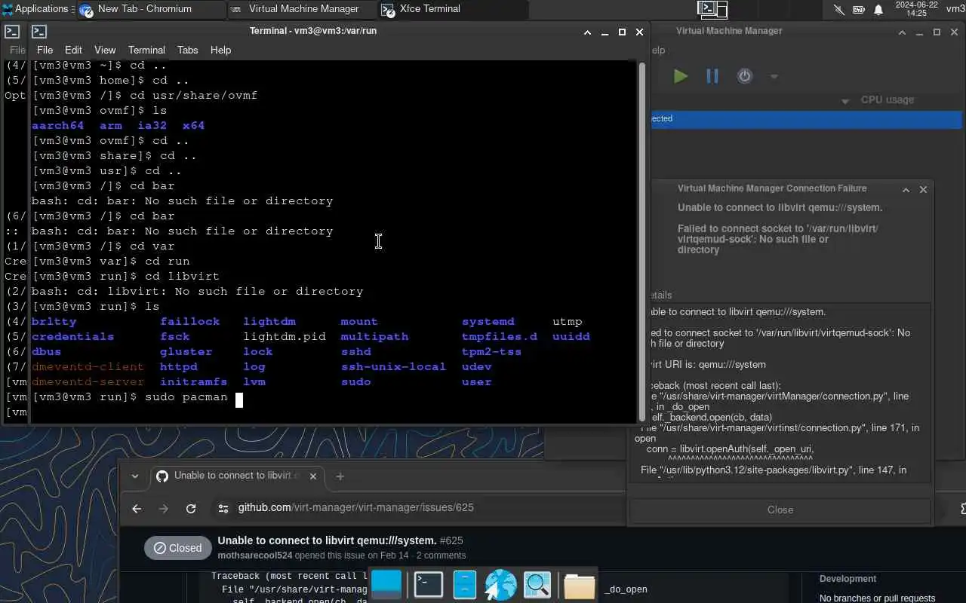
Task: Click the date and time clock
Action: [x=915, y=9]
